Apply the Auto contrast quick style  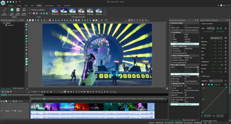point(73,12)
